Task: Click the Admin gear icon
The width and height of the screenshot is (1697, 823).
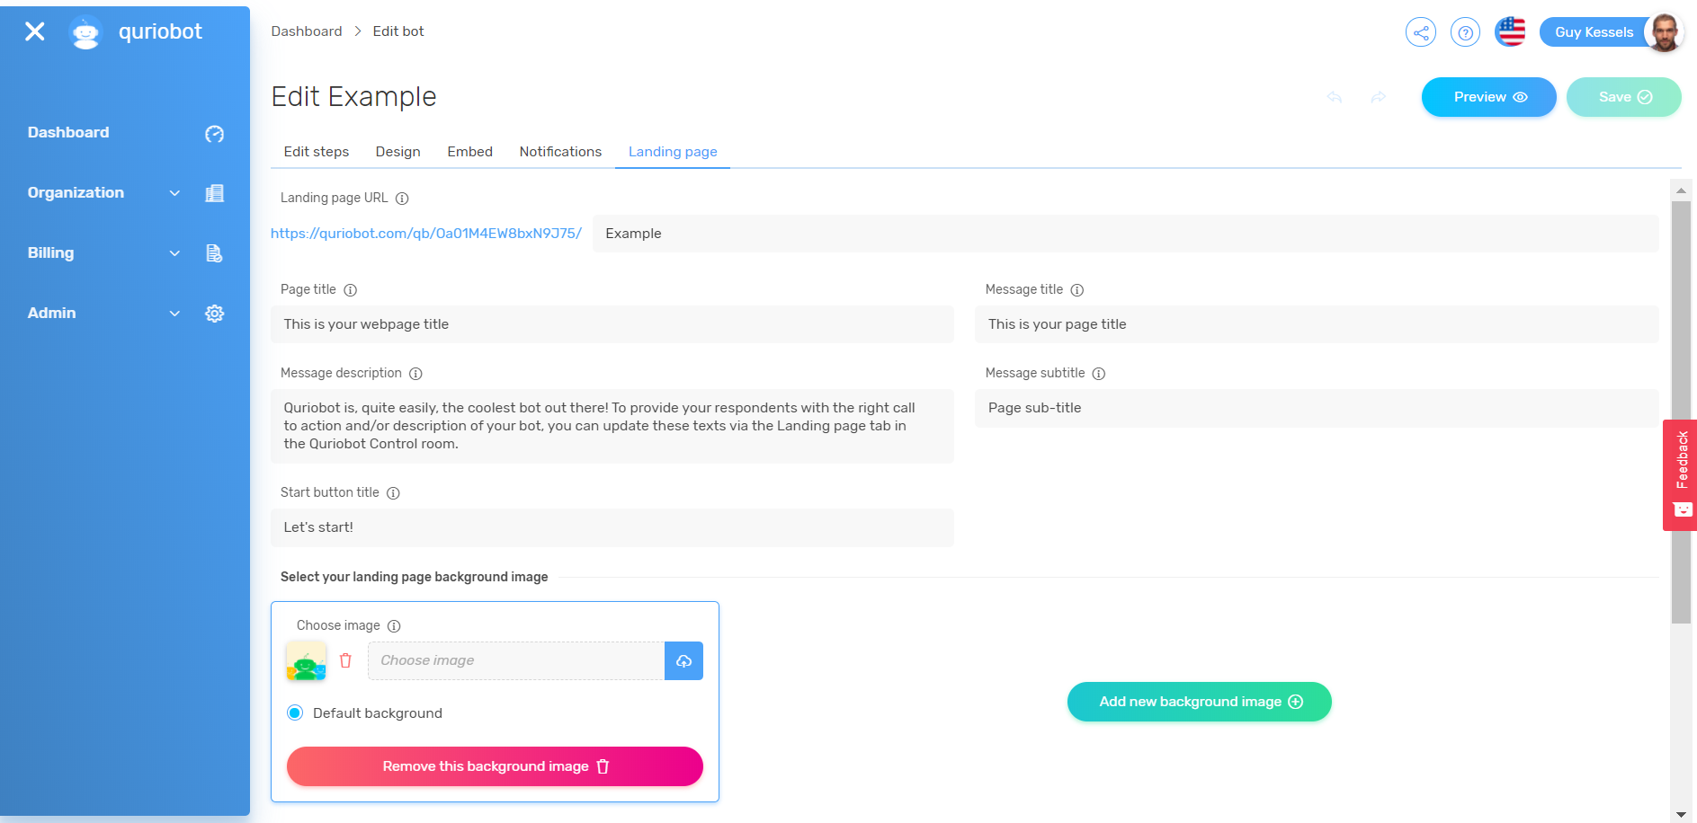Action: (x=214, y=314)
